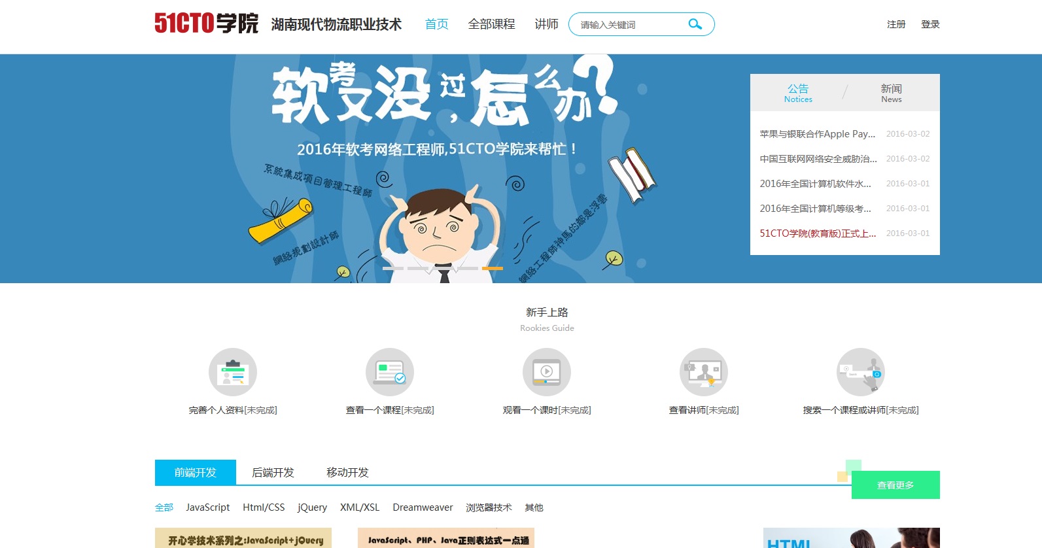The width and height of the screenshot is (1042, 548).
Task: Filter courses by 全部
Action: click(x=164, y=507)
